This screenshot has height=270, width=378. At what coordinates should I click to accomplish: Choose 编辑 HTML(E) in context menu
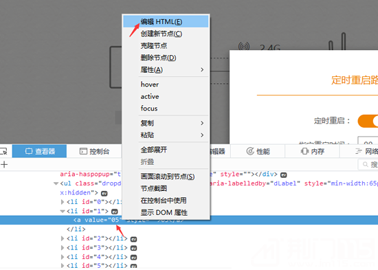[166, 22]
